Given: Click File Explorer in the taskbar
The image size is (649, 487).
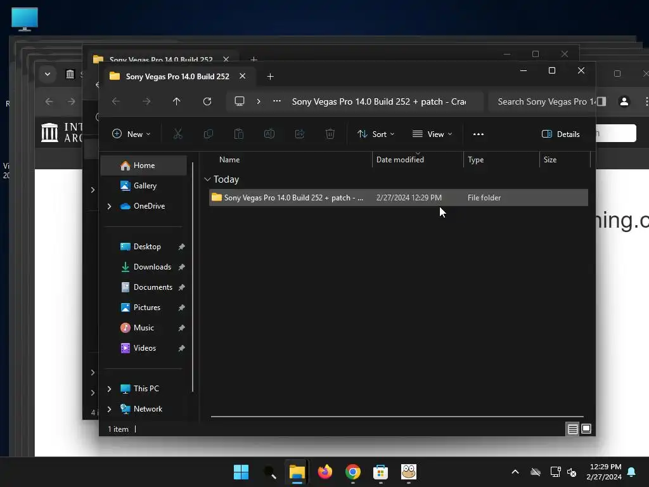Looking at the screenshot, I should [297, 472].
